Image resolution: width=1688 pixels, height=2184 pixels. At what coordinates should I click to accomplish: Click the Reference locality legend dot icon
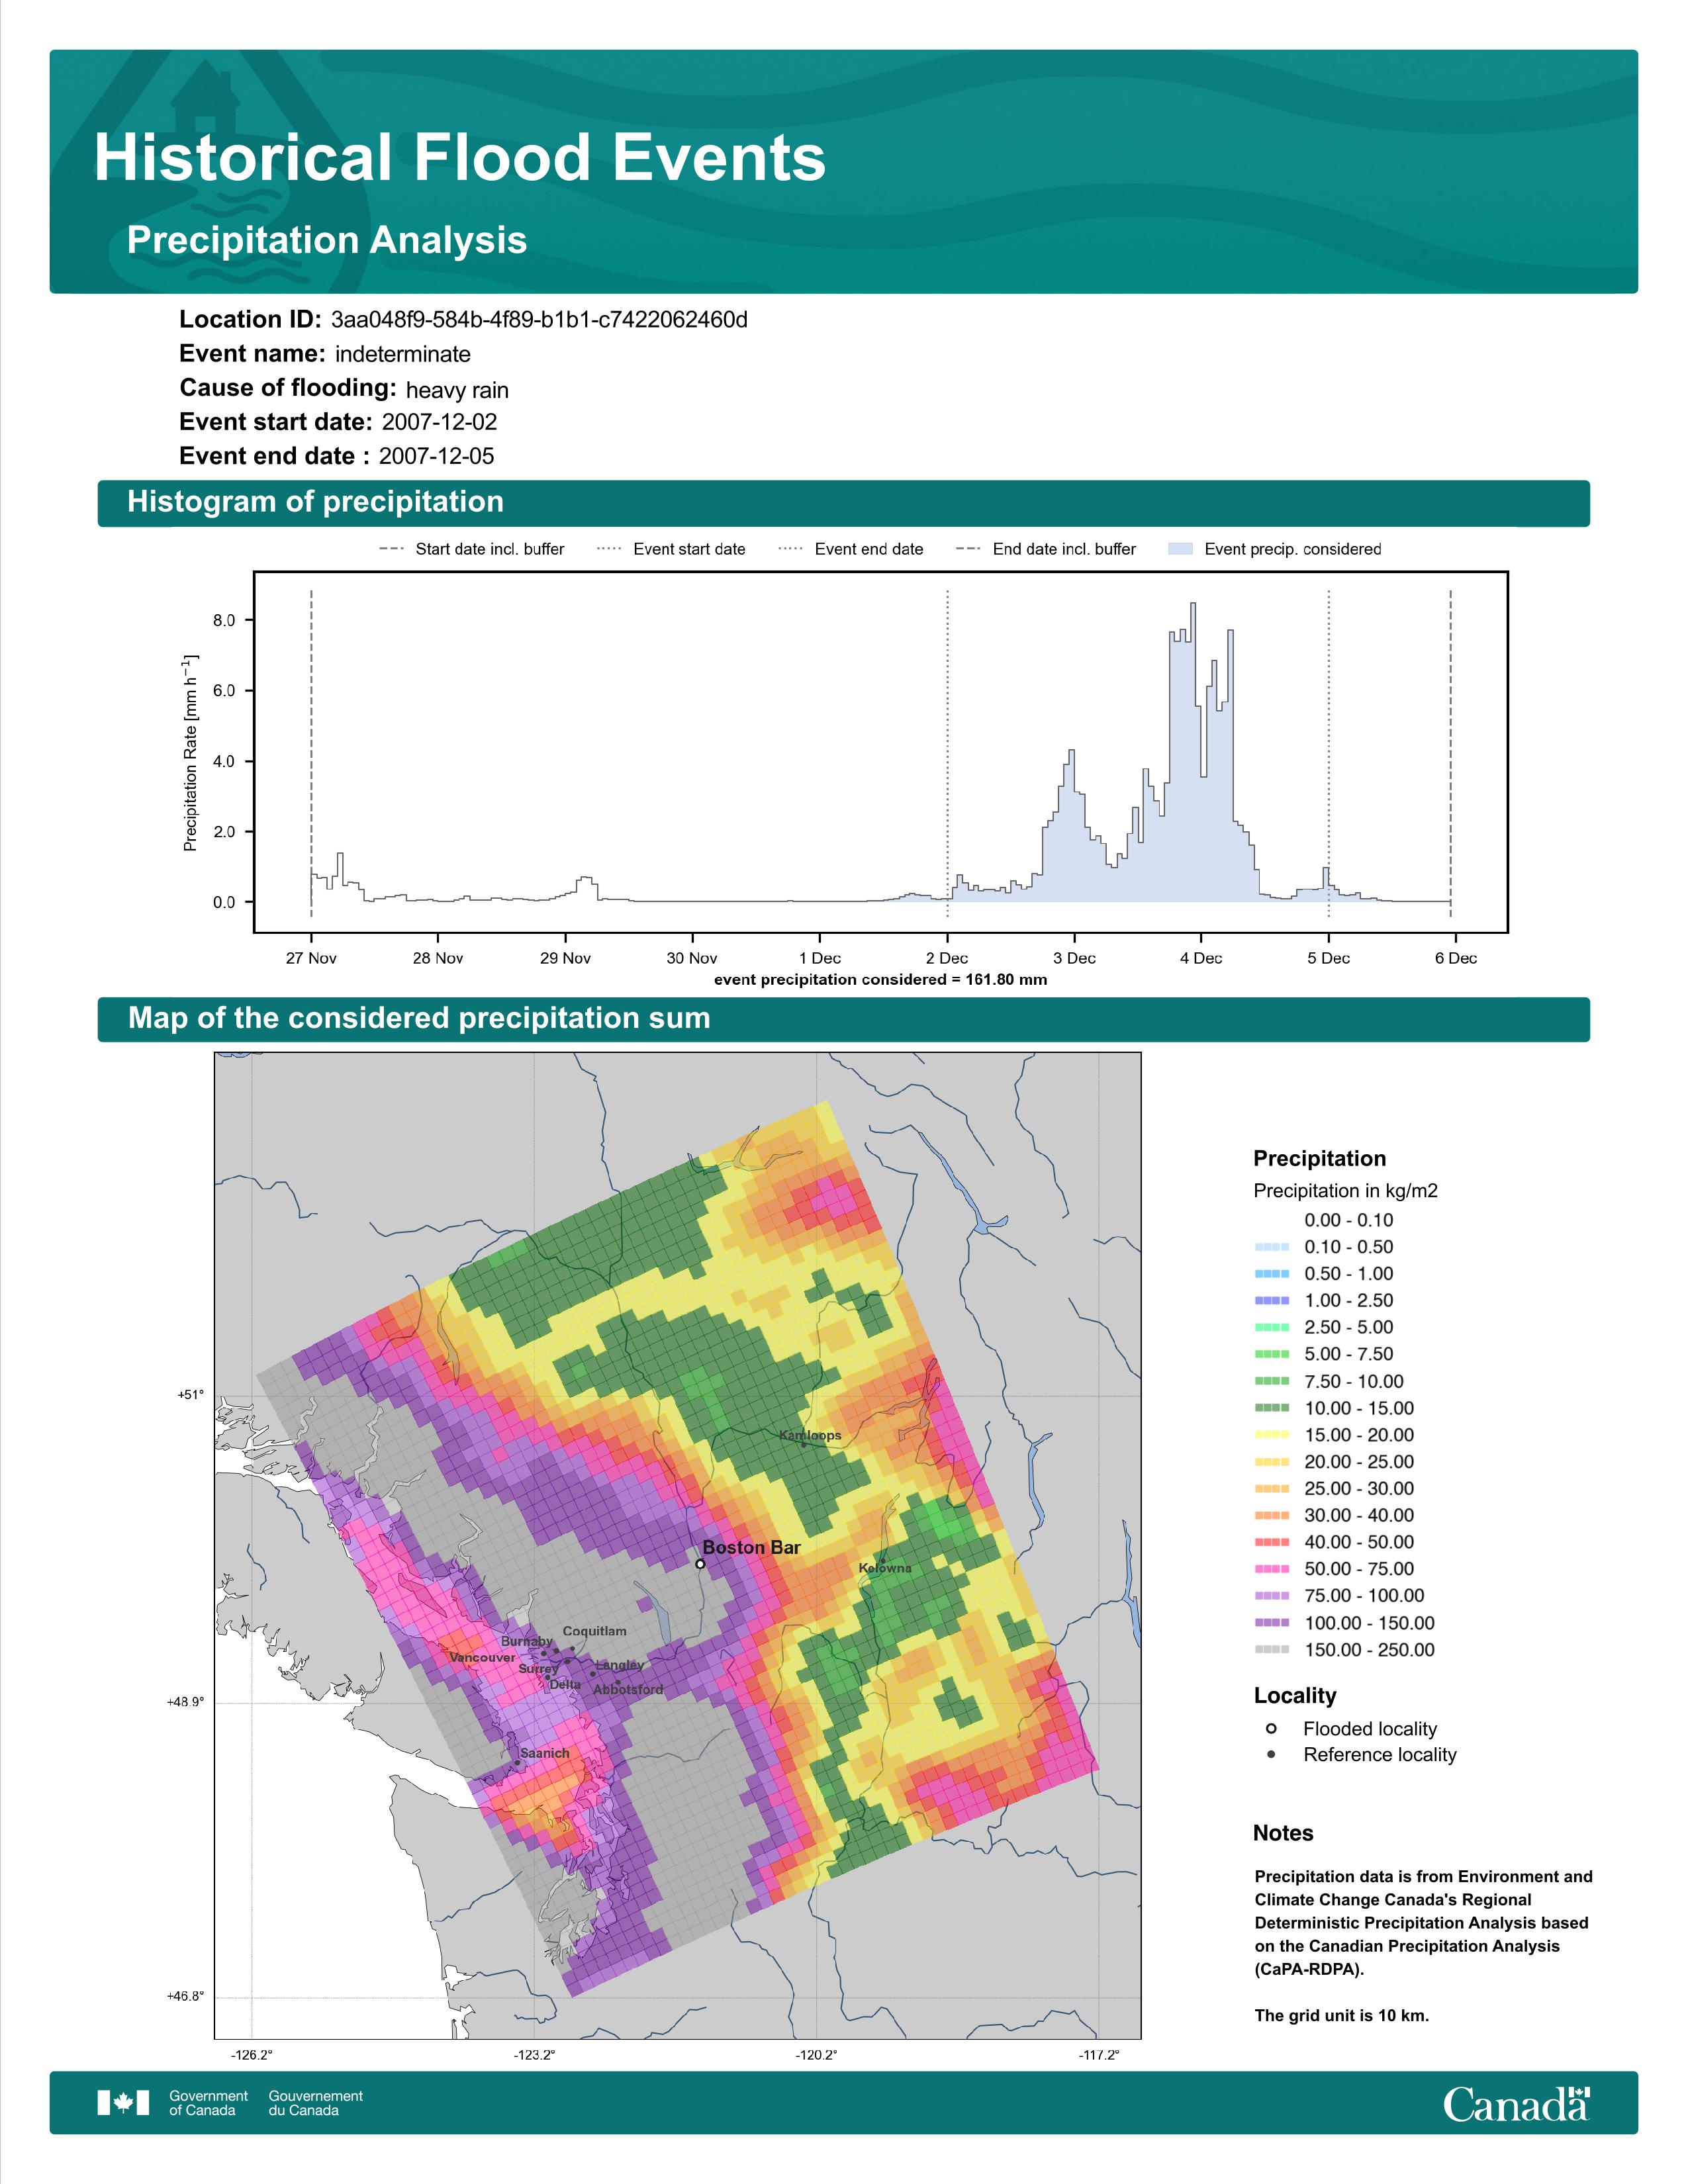(1271, 1754)
